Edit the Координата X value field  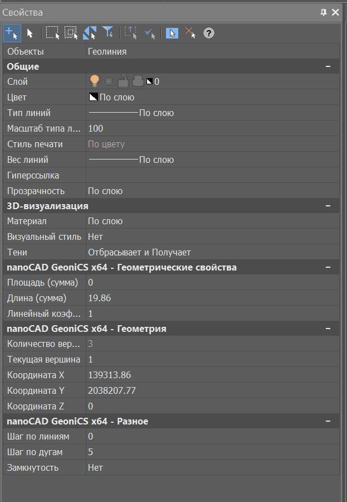point(212,375)
